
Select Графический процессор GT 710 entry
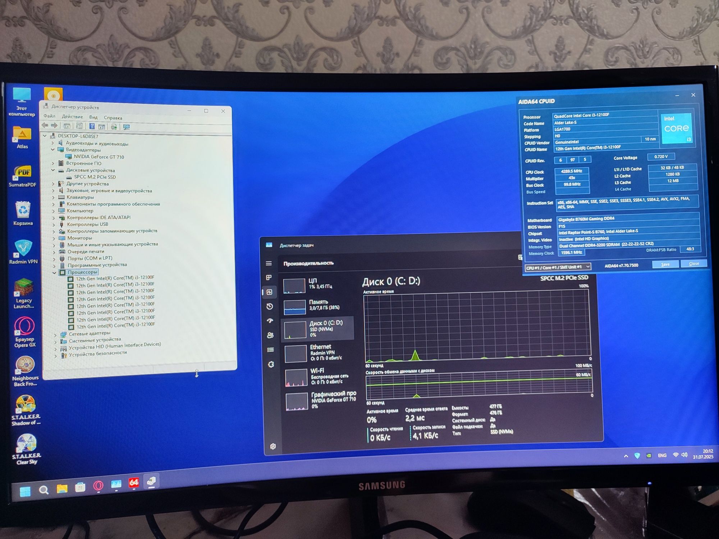(320, 400)
